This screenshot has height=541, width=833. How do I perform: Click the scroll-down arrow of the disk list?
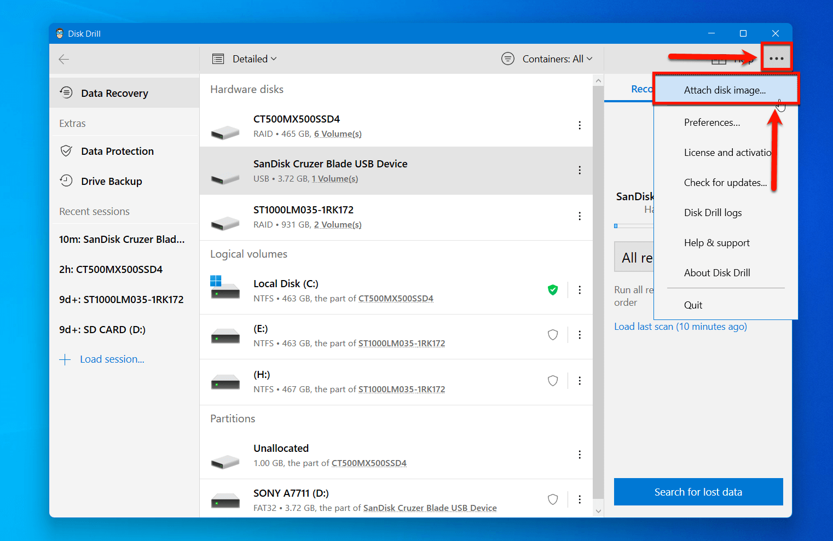[598, 511]
